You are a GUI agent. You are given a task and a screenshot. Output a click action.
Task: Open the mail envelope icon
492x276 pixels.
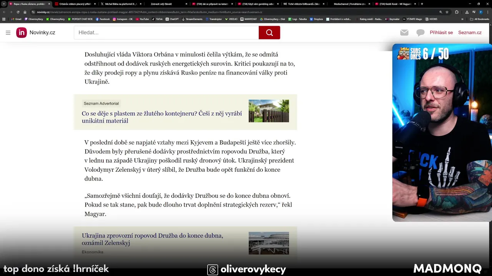coord(404,33)
